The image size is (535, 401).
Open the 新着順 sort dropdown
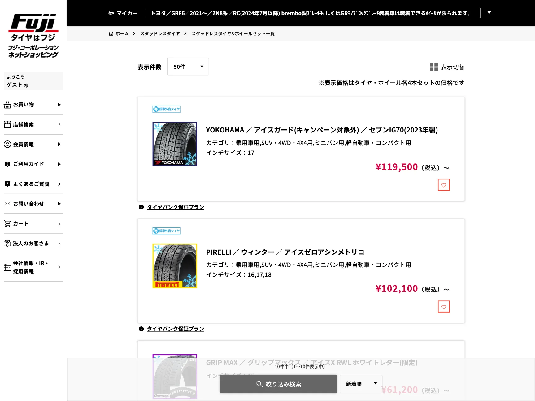[361, 384]
